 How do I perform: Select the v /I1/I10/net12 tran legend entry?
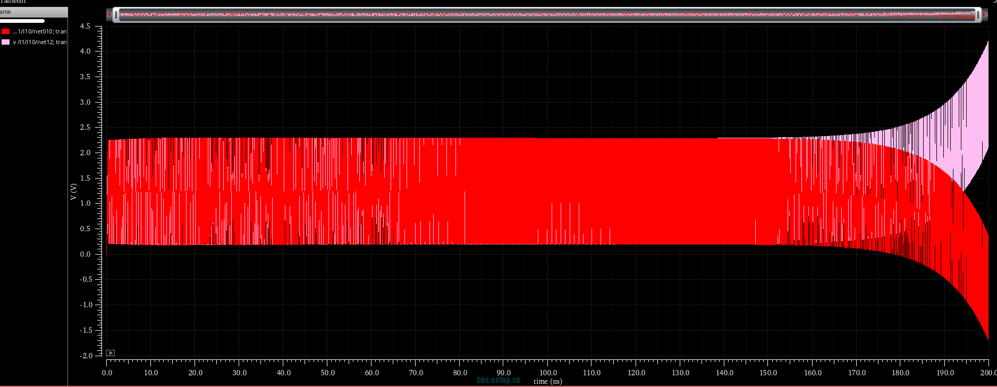pyautogui.click(x=39, y=42)
